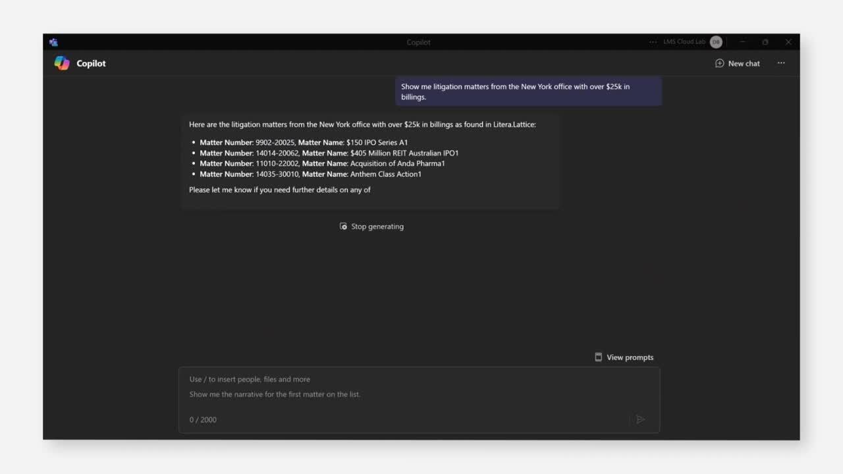The height and width of the screenshot is (474, 843).
Task: Select the user prompt message bubble
Action: (x=528, y=92)
